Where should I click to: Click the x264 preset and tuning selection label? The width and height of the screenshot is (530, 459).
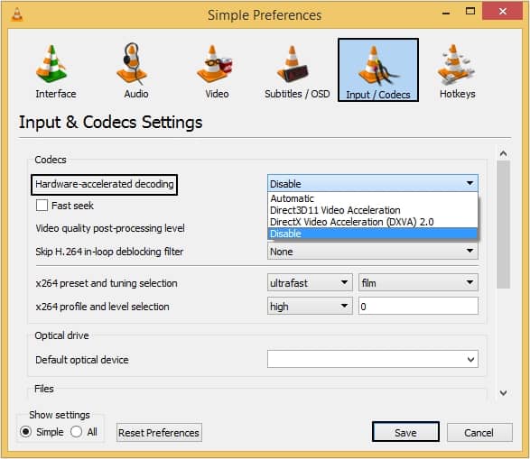(107, 283)
